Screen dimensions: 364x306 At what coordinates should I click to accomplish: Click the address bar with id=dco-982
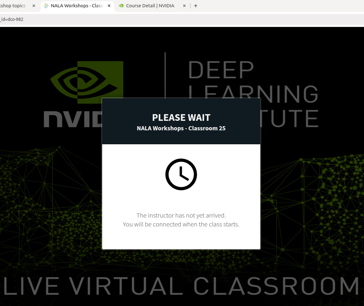[x=182, y=19]
